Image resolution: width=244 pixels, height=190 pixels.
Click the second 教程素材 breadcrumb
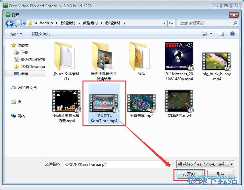coord(90,23)
